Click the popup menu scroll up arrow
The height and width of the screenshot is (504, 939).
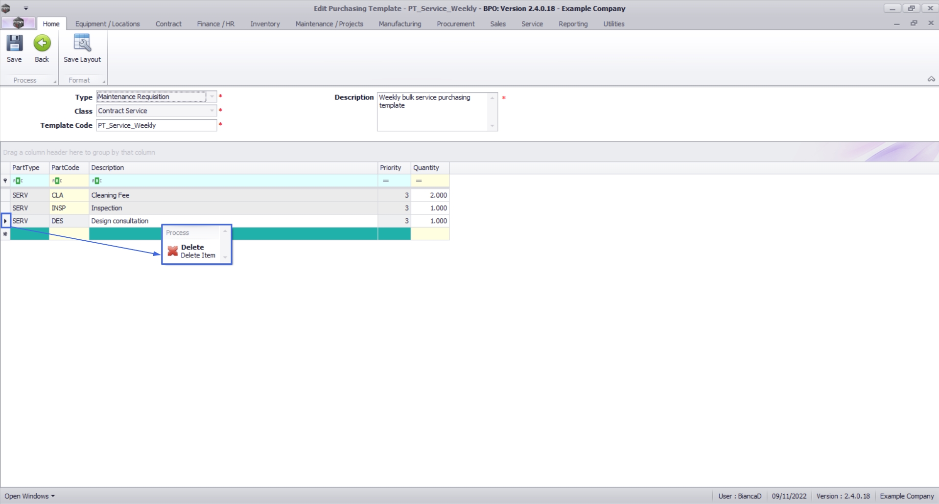225,231
